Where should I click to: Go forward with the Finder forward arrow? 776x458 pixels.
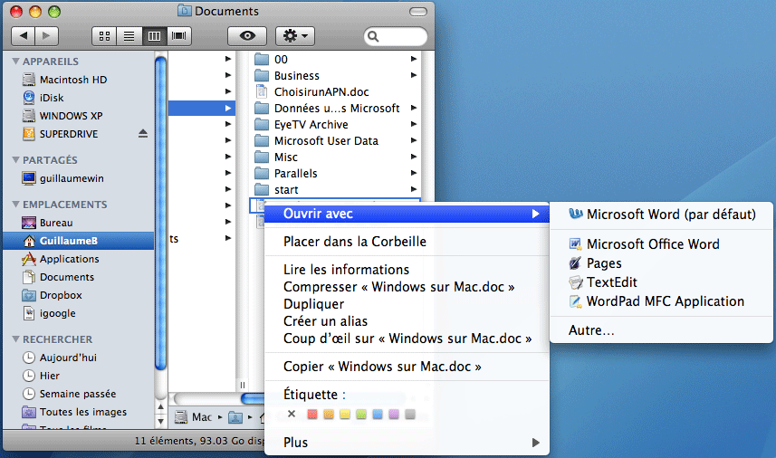click(46, 35)
